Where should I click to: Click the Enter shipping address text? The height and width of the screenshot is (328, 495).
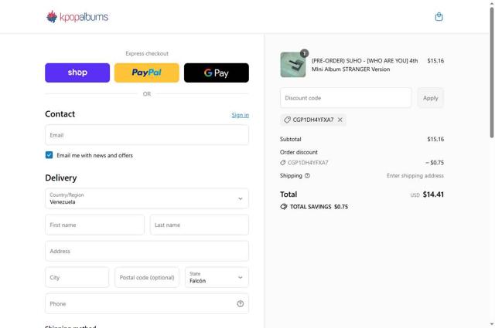[x=415, y=175]
